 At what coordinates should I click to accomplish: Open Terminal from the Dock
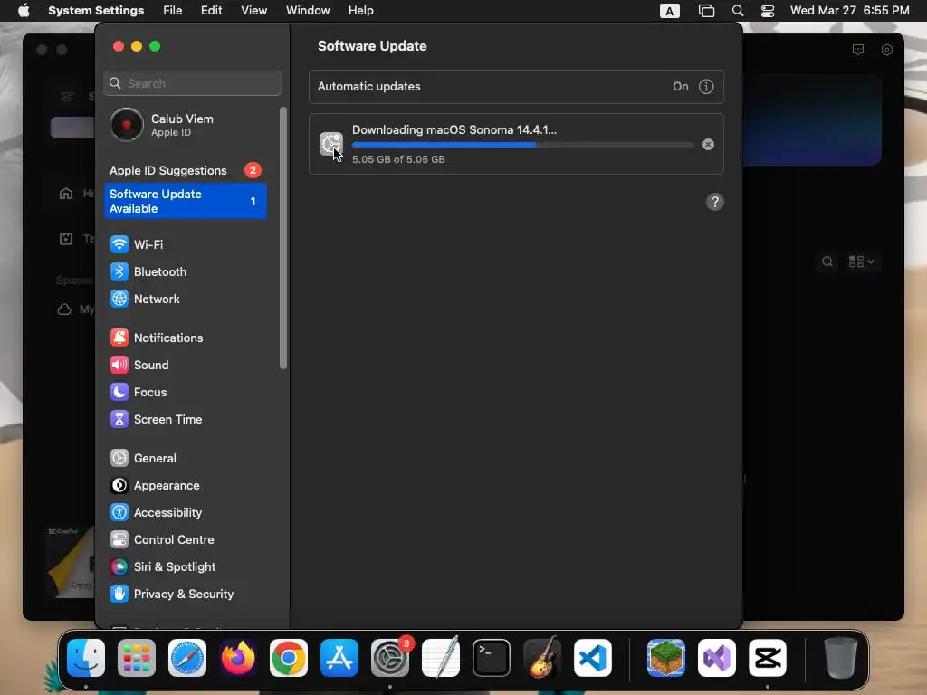(x=492, y=658)
